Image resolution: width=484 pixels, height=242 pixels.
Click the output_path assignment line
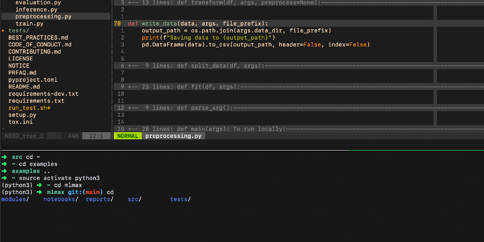(237, 30)
